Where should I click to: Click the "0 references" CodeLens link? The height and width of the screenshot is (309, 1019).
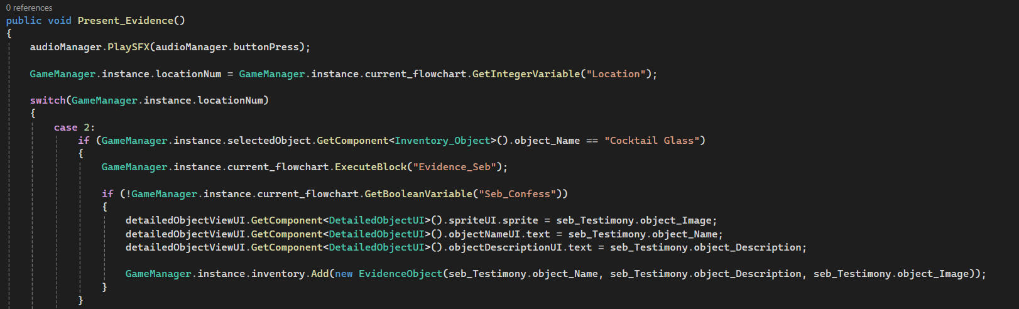pyautogui.click(x=29, y=8)
